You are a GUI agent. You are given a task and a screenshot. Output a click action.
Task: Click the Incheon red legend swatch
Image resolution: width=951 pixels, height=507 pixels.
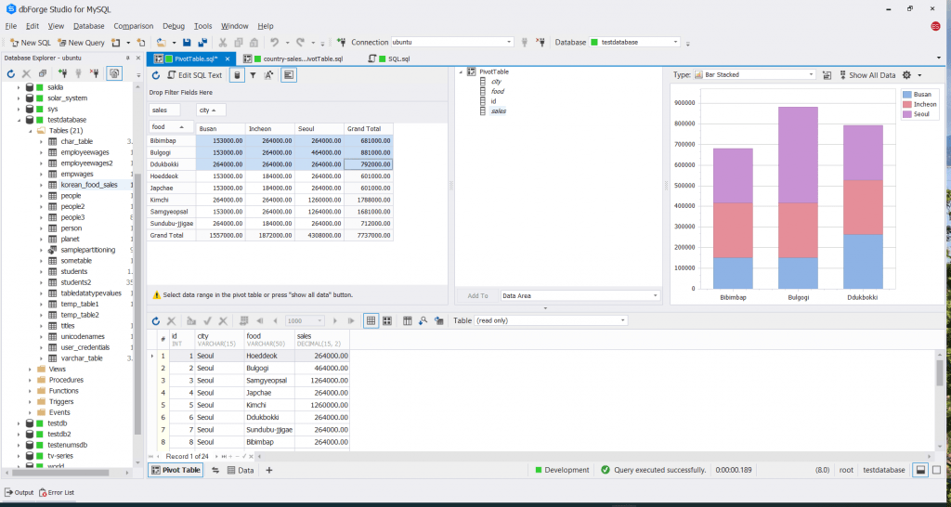906,104
